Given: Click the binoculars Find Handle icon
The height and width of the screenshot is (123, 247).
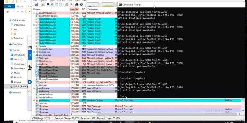Looking at the screenshot, I should click(77, 4).
